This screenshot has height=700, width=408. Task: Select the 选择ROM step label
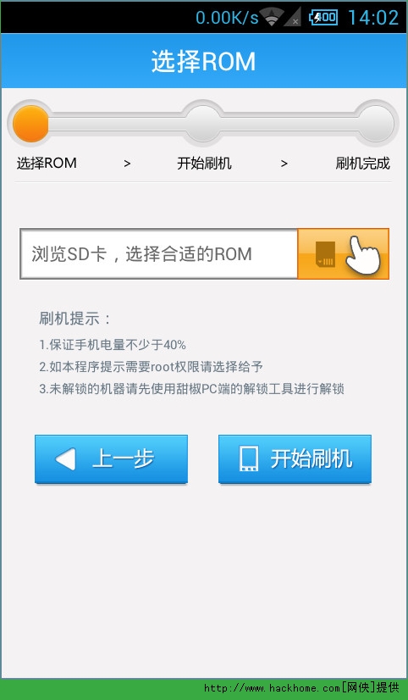tap(47, 164)
